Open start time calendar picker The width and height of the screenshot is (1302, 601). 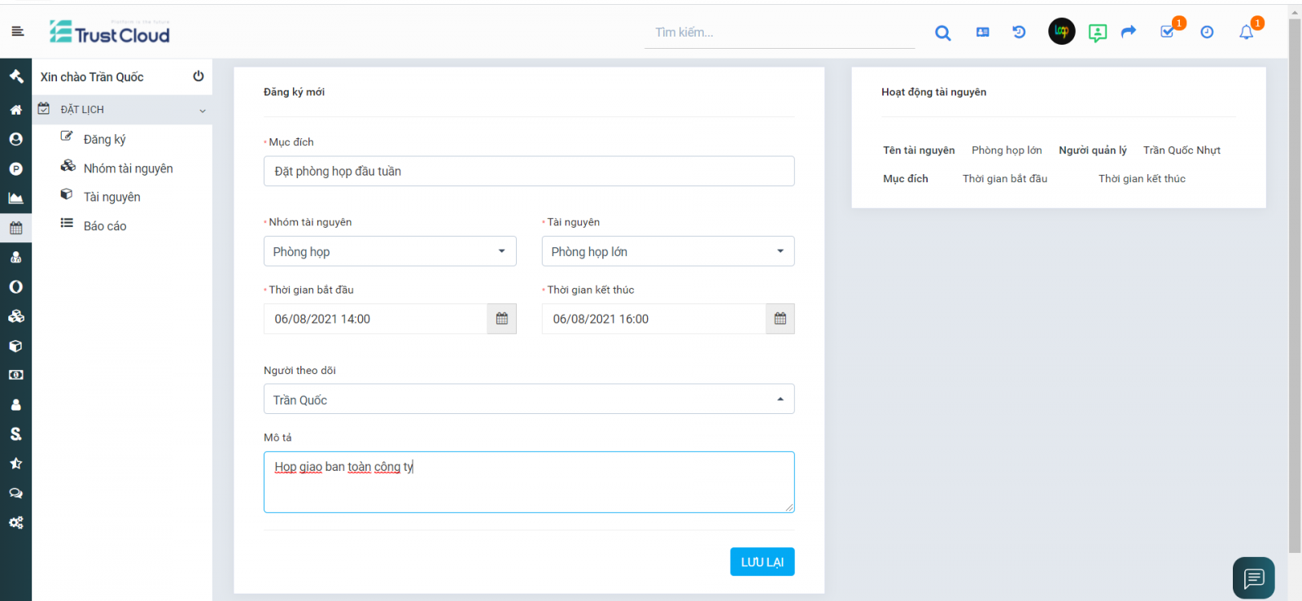point(501,319)
